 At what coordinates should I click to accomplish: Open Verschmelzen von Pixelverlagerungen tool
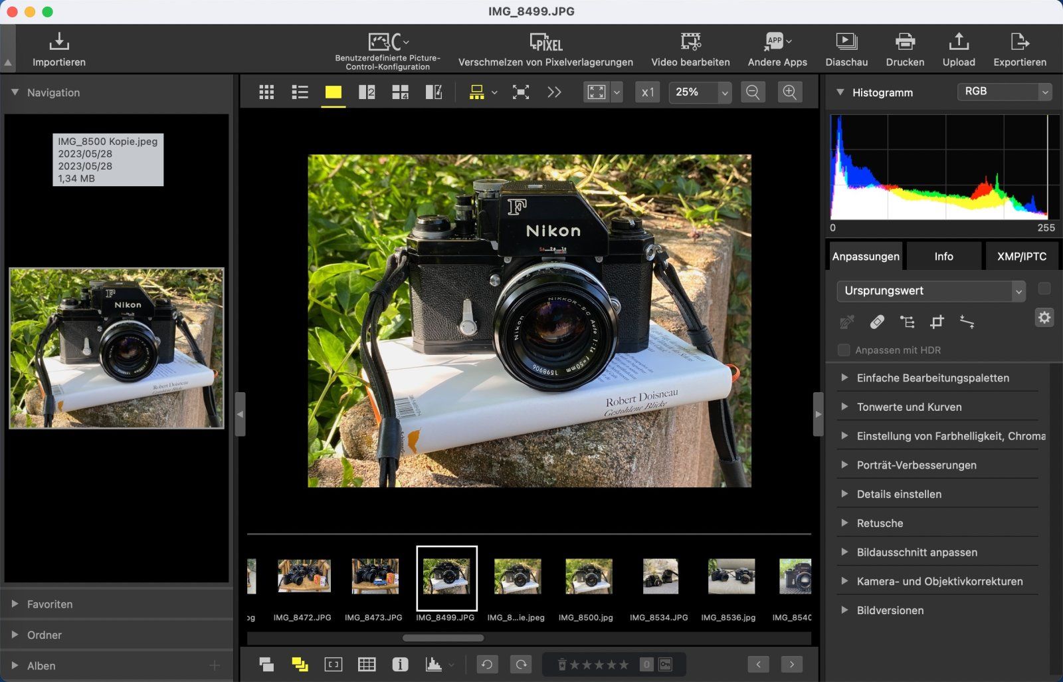pyautogui.click(x=545, y=43)
